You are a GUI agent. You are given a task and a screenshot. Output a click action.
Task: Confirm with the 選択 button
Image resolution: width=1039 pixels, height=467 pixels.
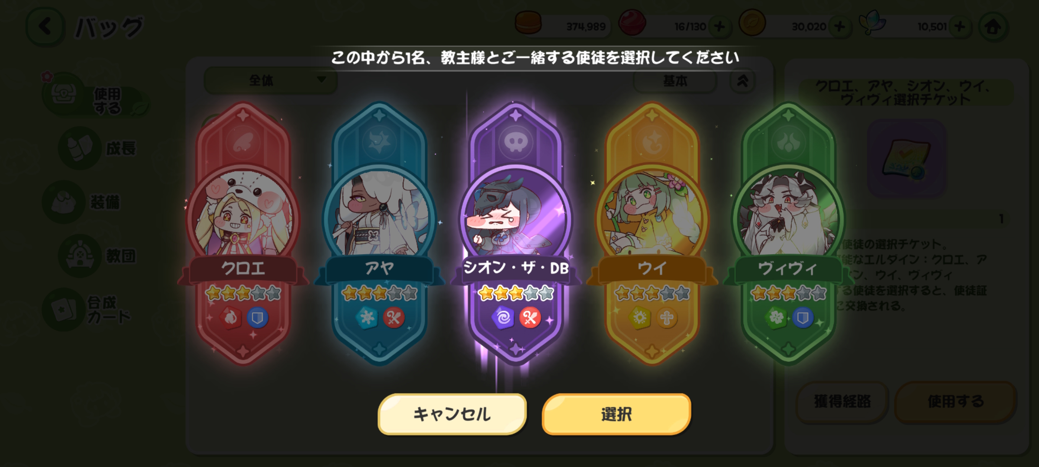pos(616,414)
